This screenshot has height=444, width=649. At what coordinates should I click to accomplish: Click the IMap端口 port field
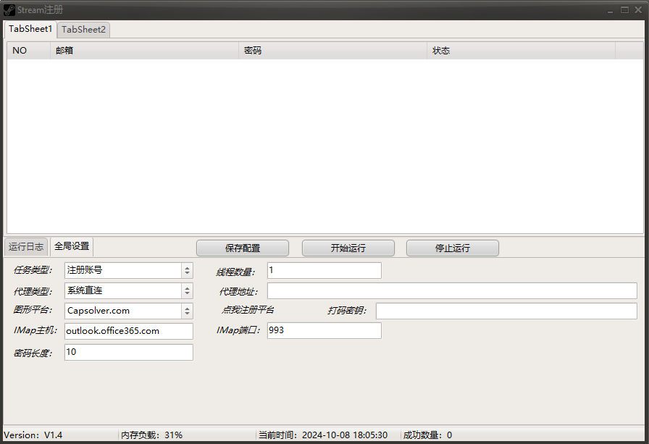point(324,330)
